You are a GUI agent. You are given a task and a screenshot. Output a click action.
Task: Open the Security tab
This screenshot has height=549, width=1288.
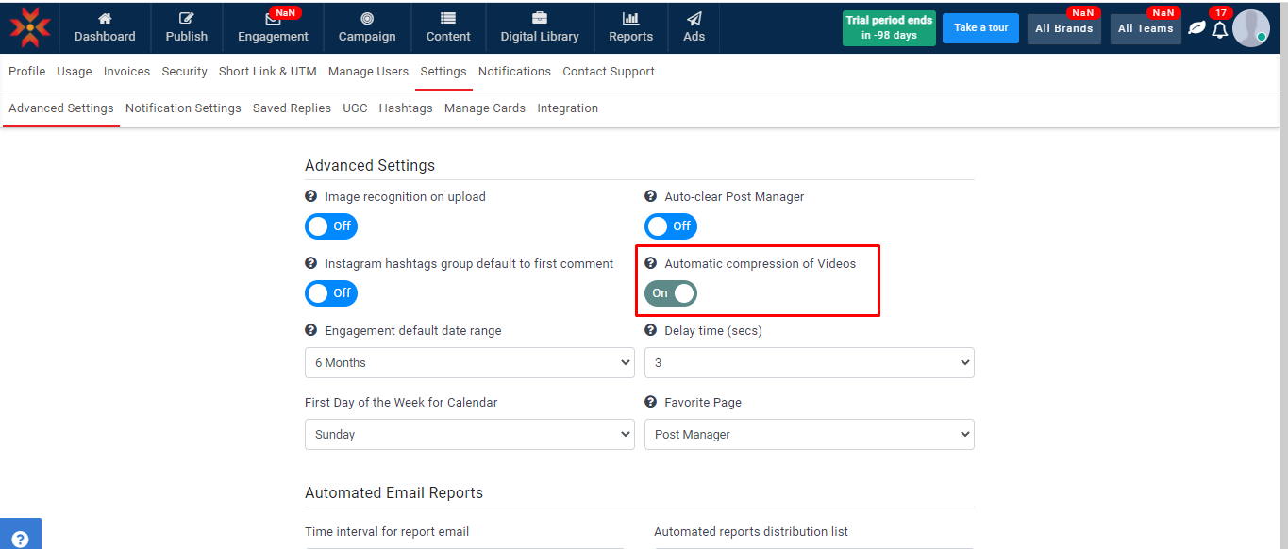point(184,72)
